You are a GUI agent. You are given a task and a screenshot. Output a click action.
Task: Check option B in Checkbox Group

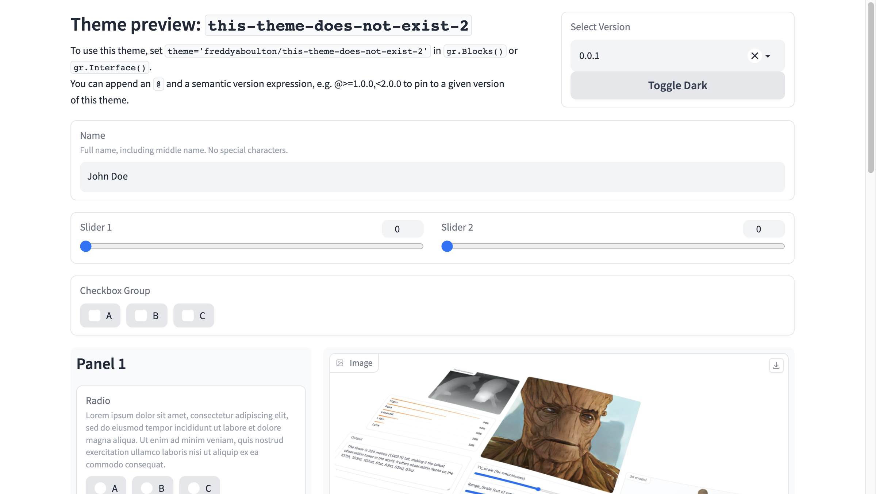(x=141, y=315)
